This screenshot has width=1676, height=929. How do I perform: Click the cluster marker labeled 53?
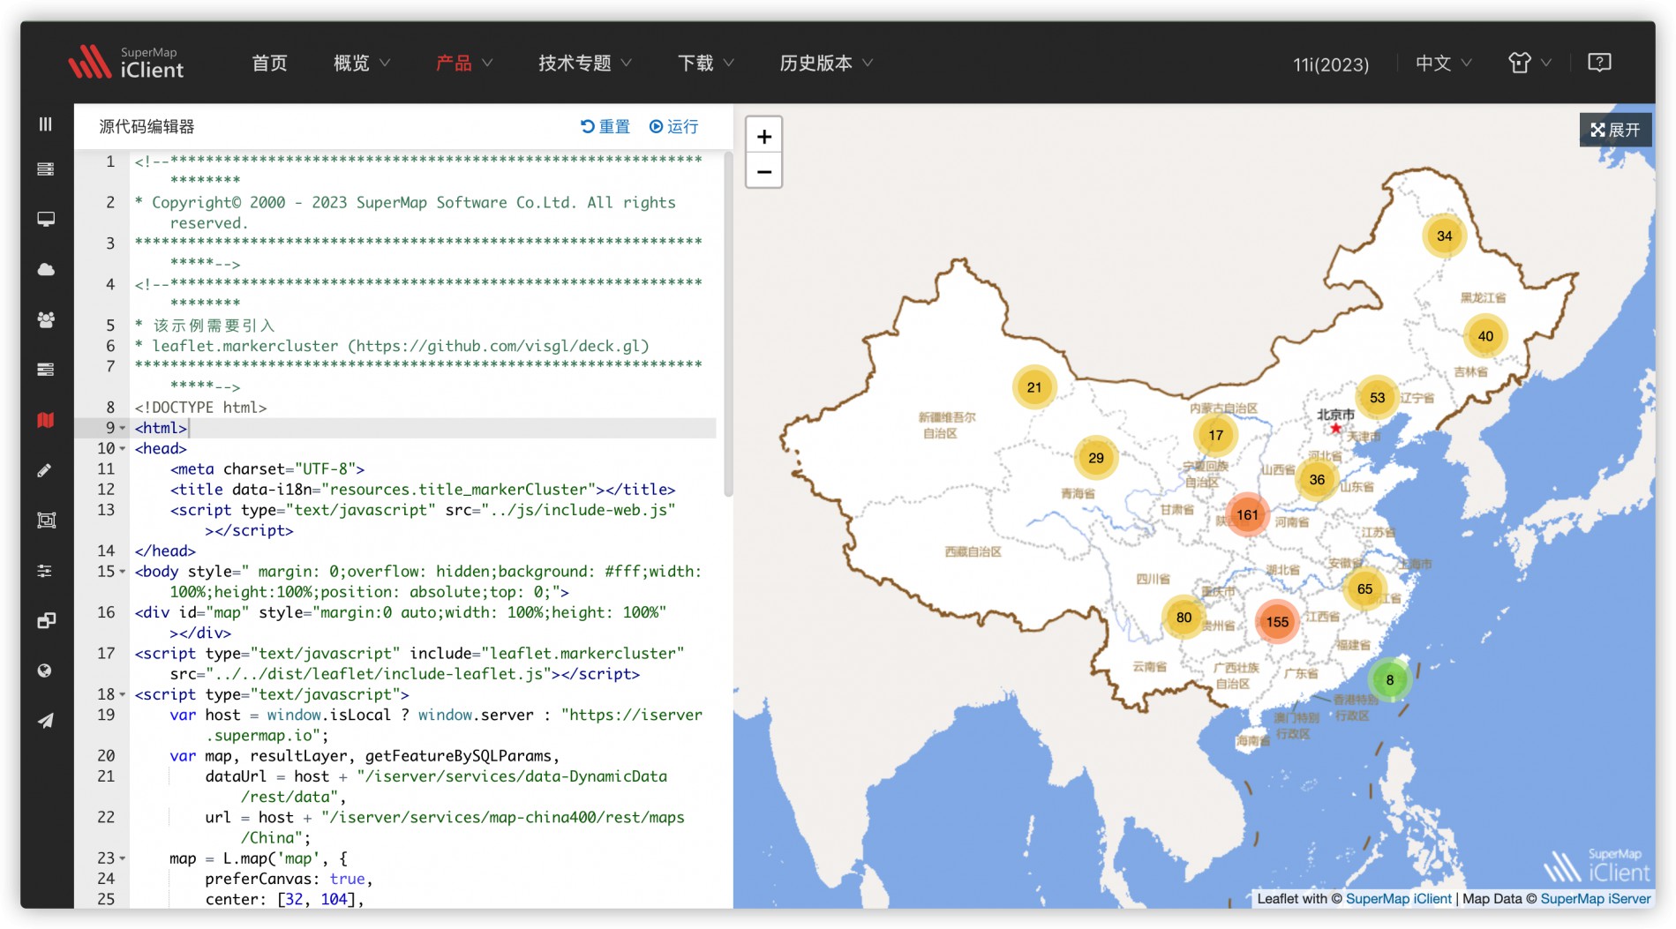tap(1377, 398)
